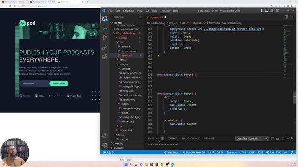Click Ln 171, Col 26 in status bar

click(216, 152)
